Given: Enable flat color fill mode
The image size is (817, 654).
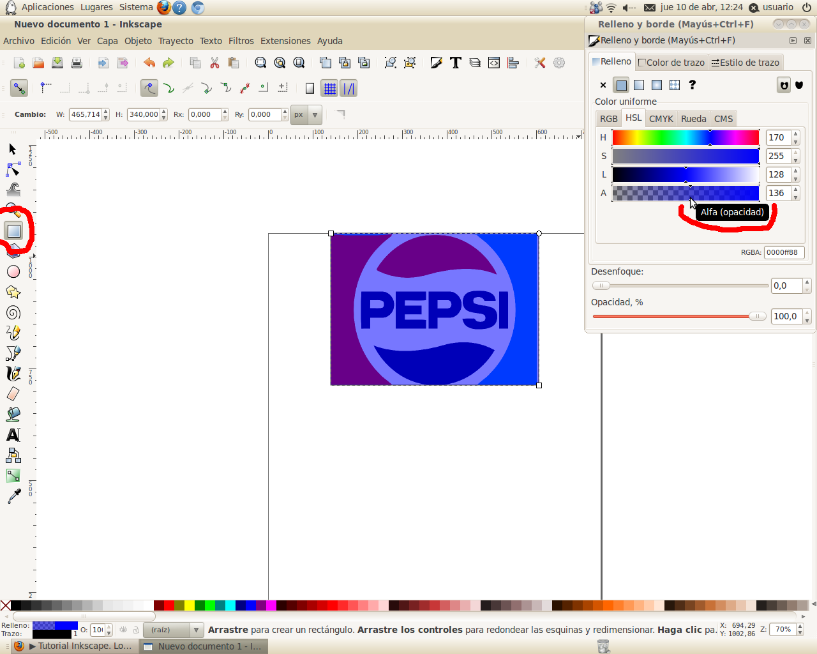Looking at the screenshot, I should tap(620, 84).
